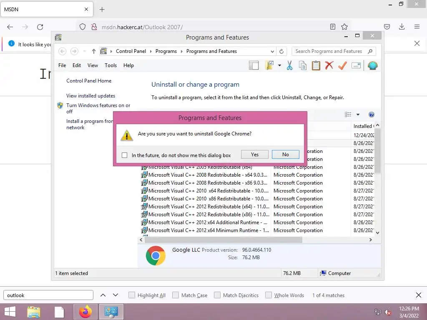Image resolution: width=427 pixels, height=320 pixels.
Task: Click the Windows Start button
Action: (10, 312)
